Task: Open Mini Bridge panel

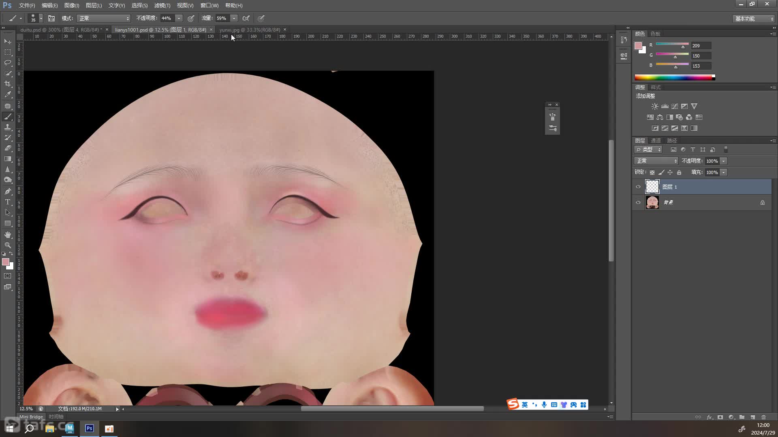Action: pos(31,417)
